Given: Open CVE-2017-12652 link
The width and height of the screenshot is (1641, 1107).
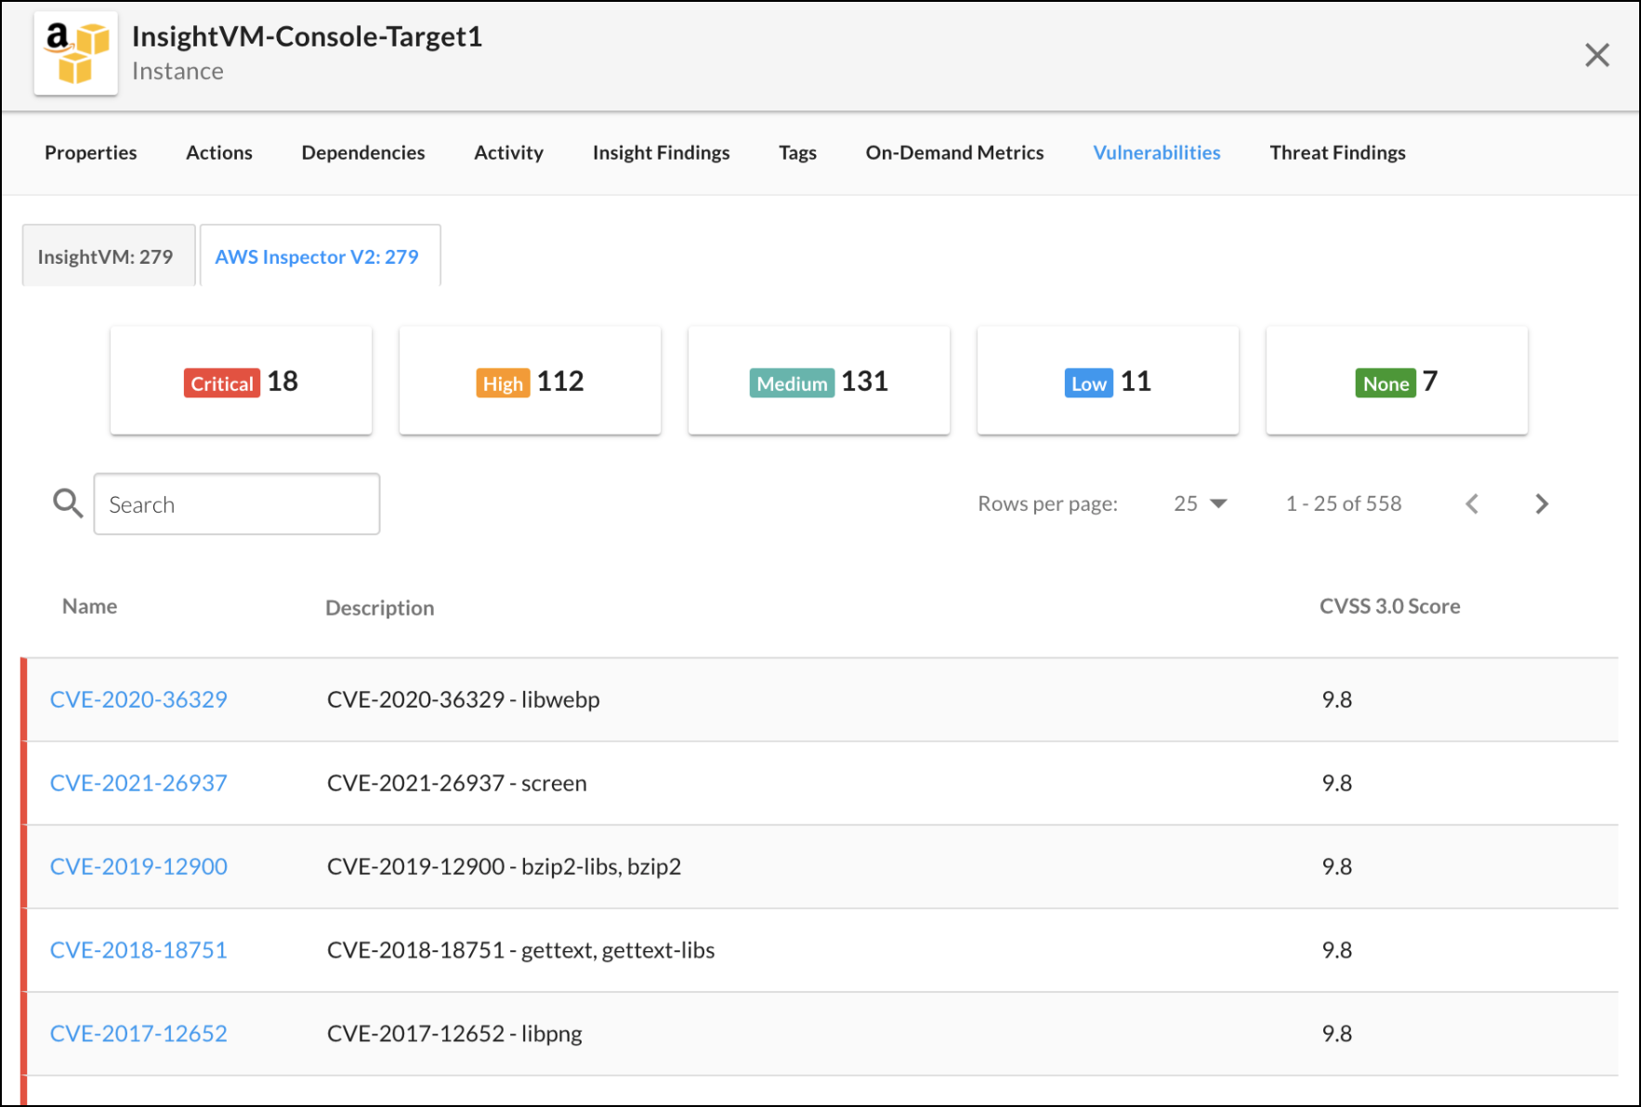Looking at the screenshot, I should tap(138, 1034).
